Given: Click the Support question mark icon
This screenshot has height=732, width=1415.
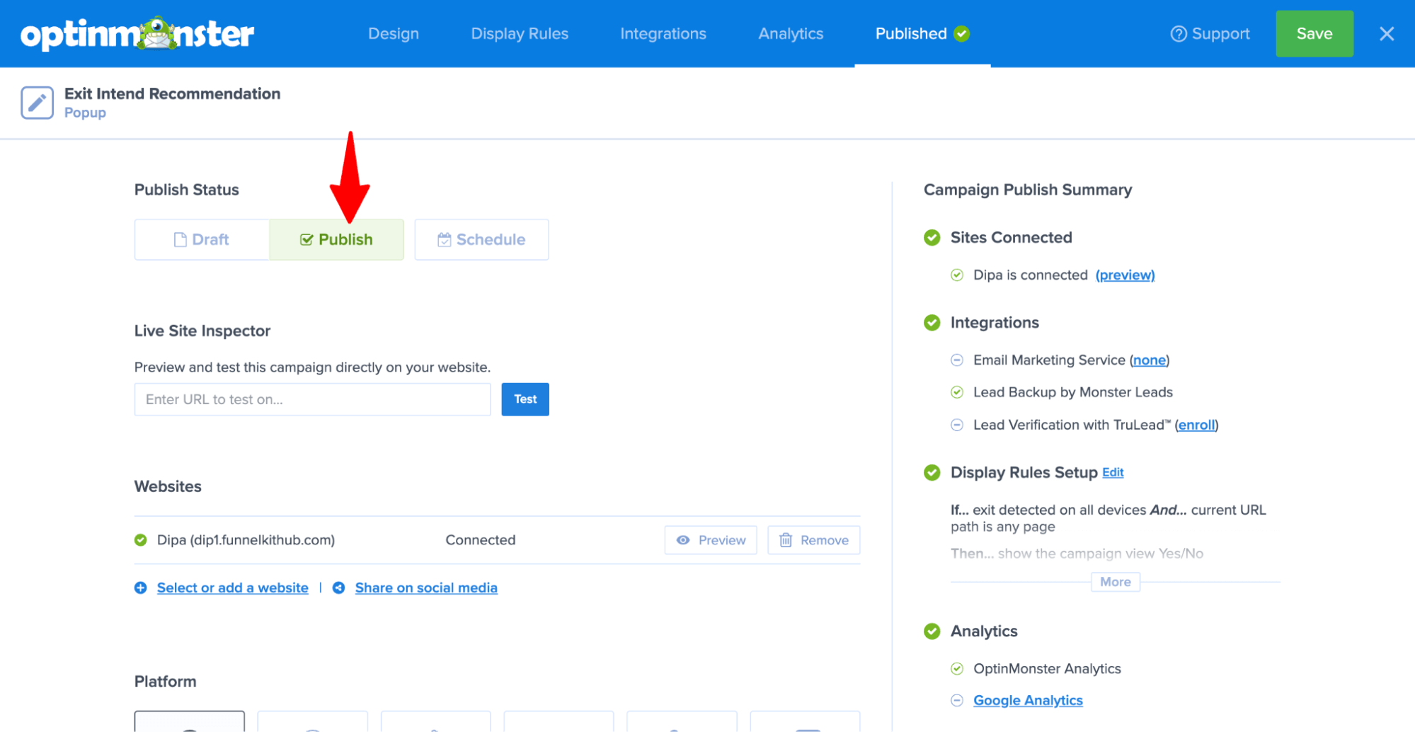Looking at the screenshot, I should pos(1178,33).
